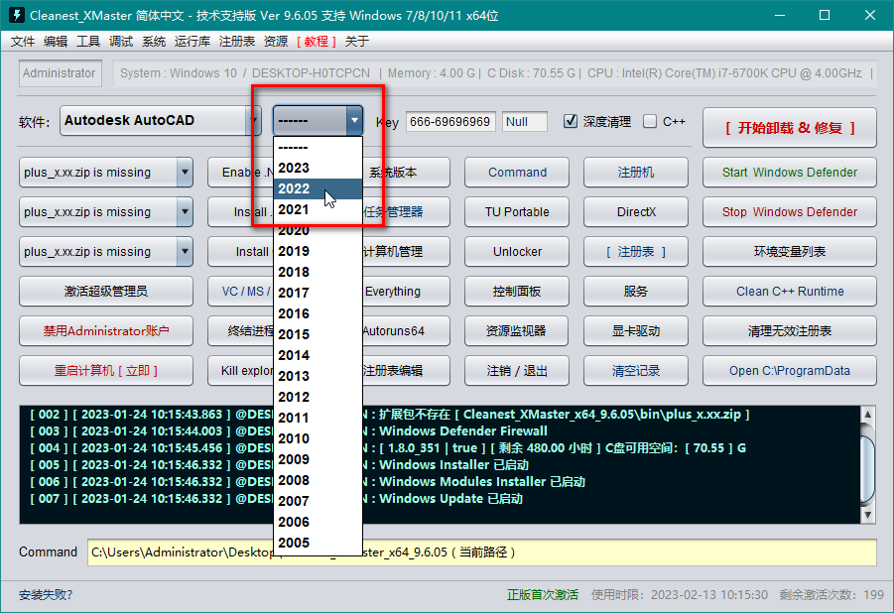The width and height of the screenshot is (894, 613).
Task: Click the 激活超级管理员 button
Action: (106, 292)
